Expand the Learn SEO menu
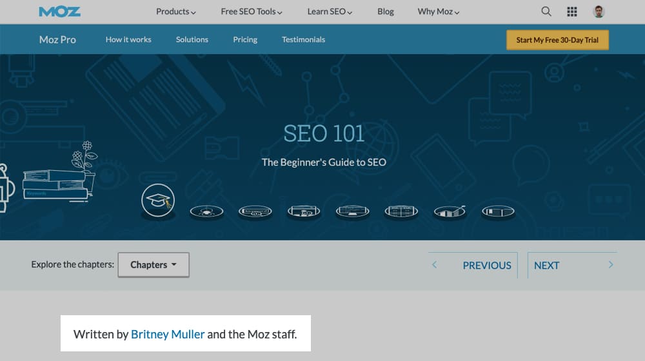 pos(330,12)
